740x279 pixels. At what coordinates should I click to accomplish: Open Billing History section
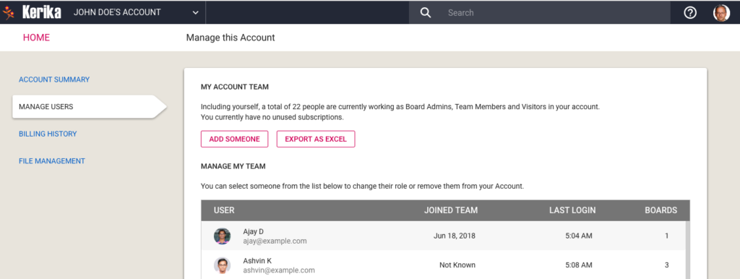click(x=48, y=134)
